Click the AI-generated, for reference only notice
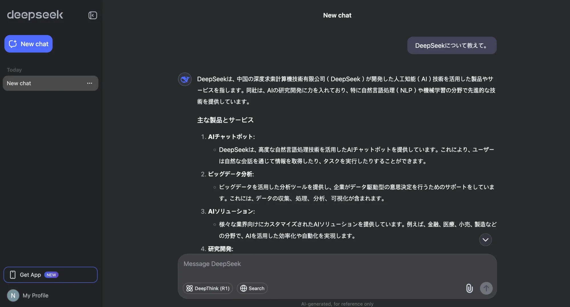The width and height of the screenshot is (570, 307). click(x=337, y=304)
